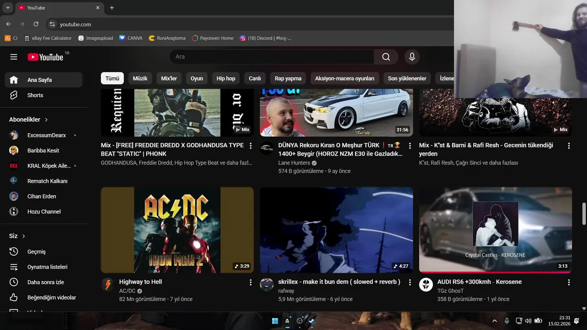Open KRAL Köpek Aile subscription
This screenshot has height=330, width=587.
click(x=44, y=166)
